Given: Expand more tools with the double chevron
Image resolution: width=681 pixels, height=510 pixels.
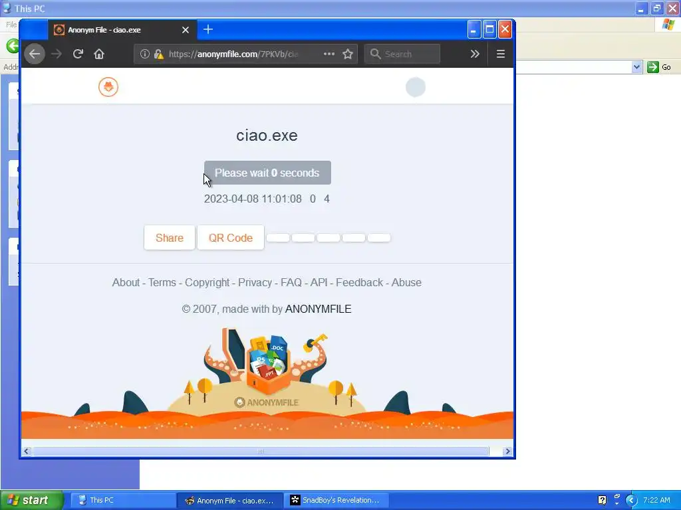Looking at the screenshot, I should [x=475, y=54].
